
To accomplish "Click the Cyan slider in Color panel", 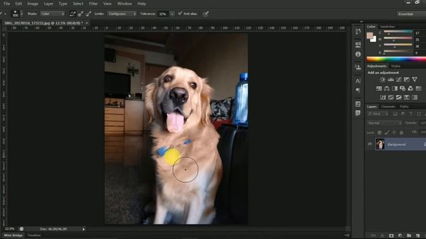I will tap(398, 33).
